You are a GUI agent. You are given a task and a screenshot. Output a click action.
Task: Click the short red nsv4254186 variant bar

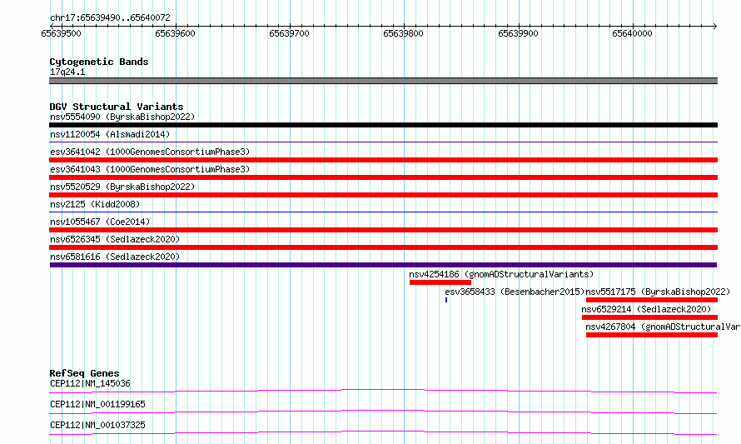click(440, 282)
